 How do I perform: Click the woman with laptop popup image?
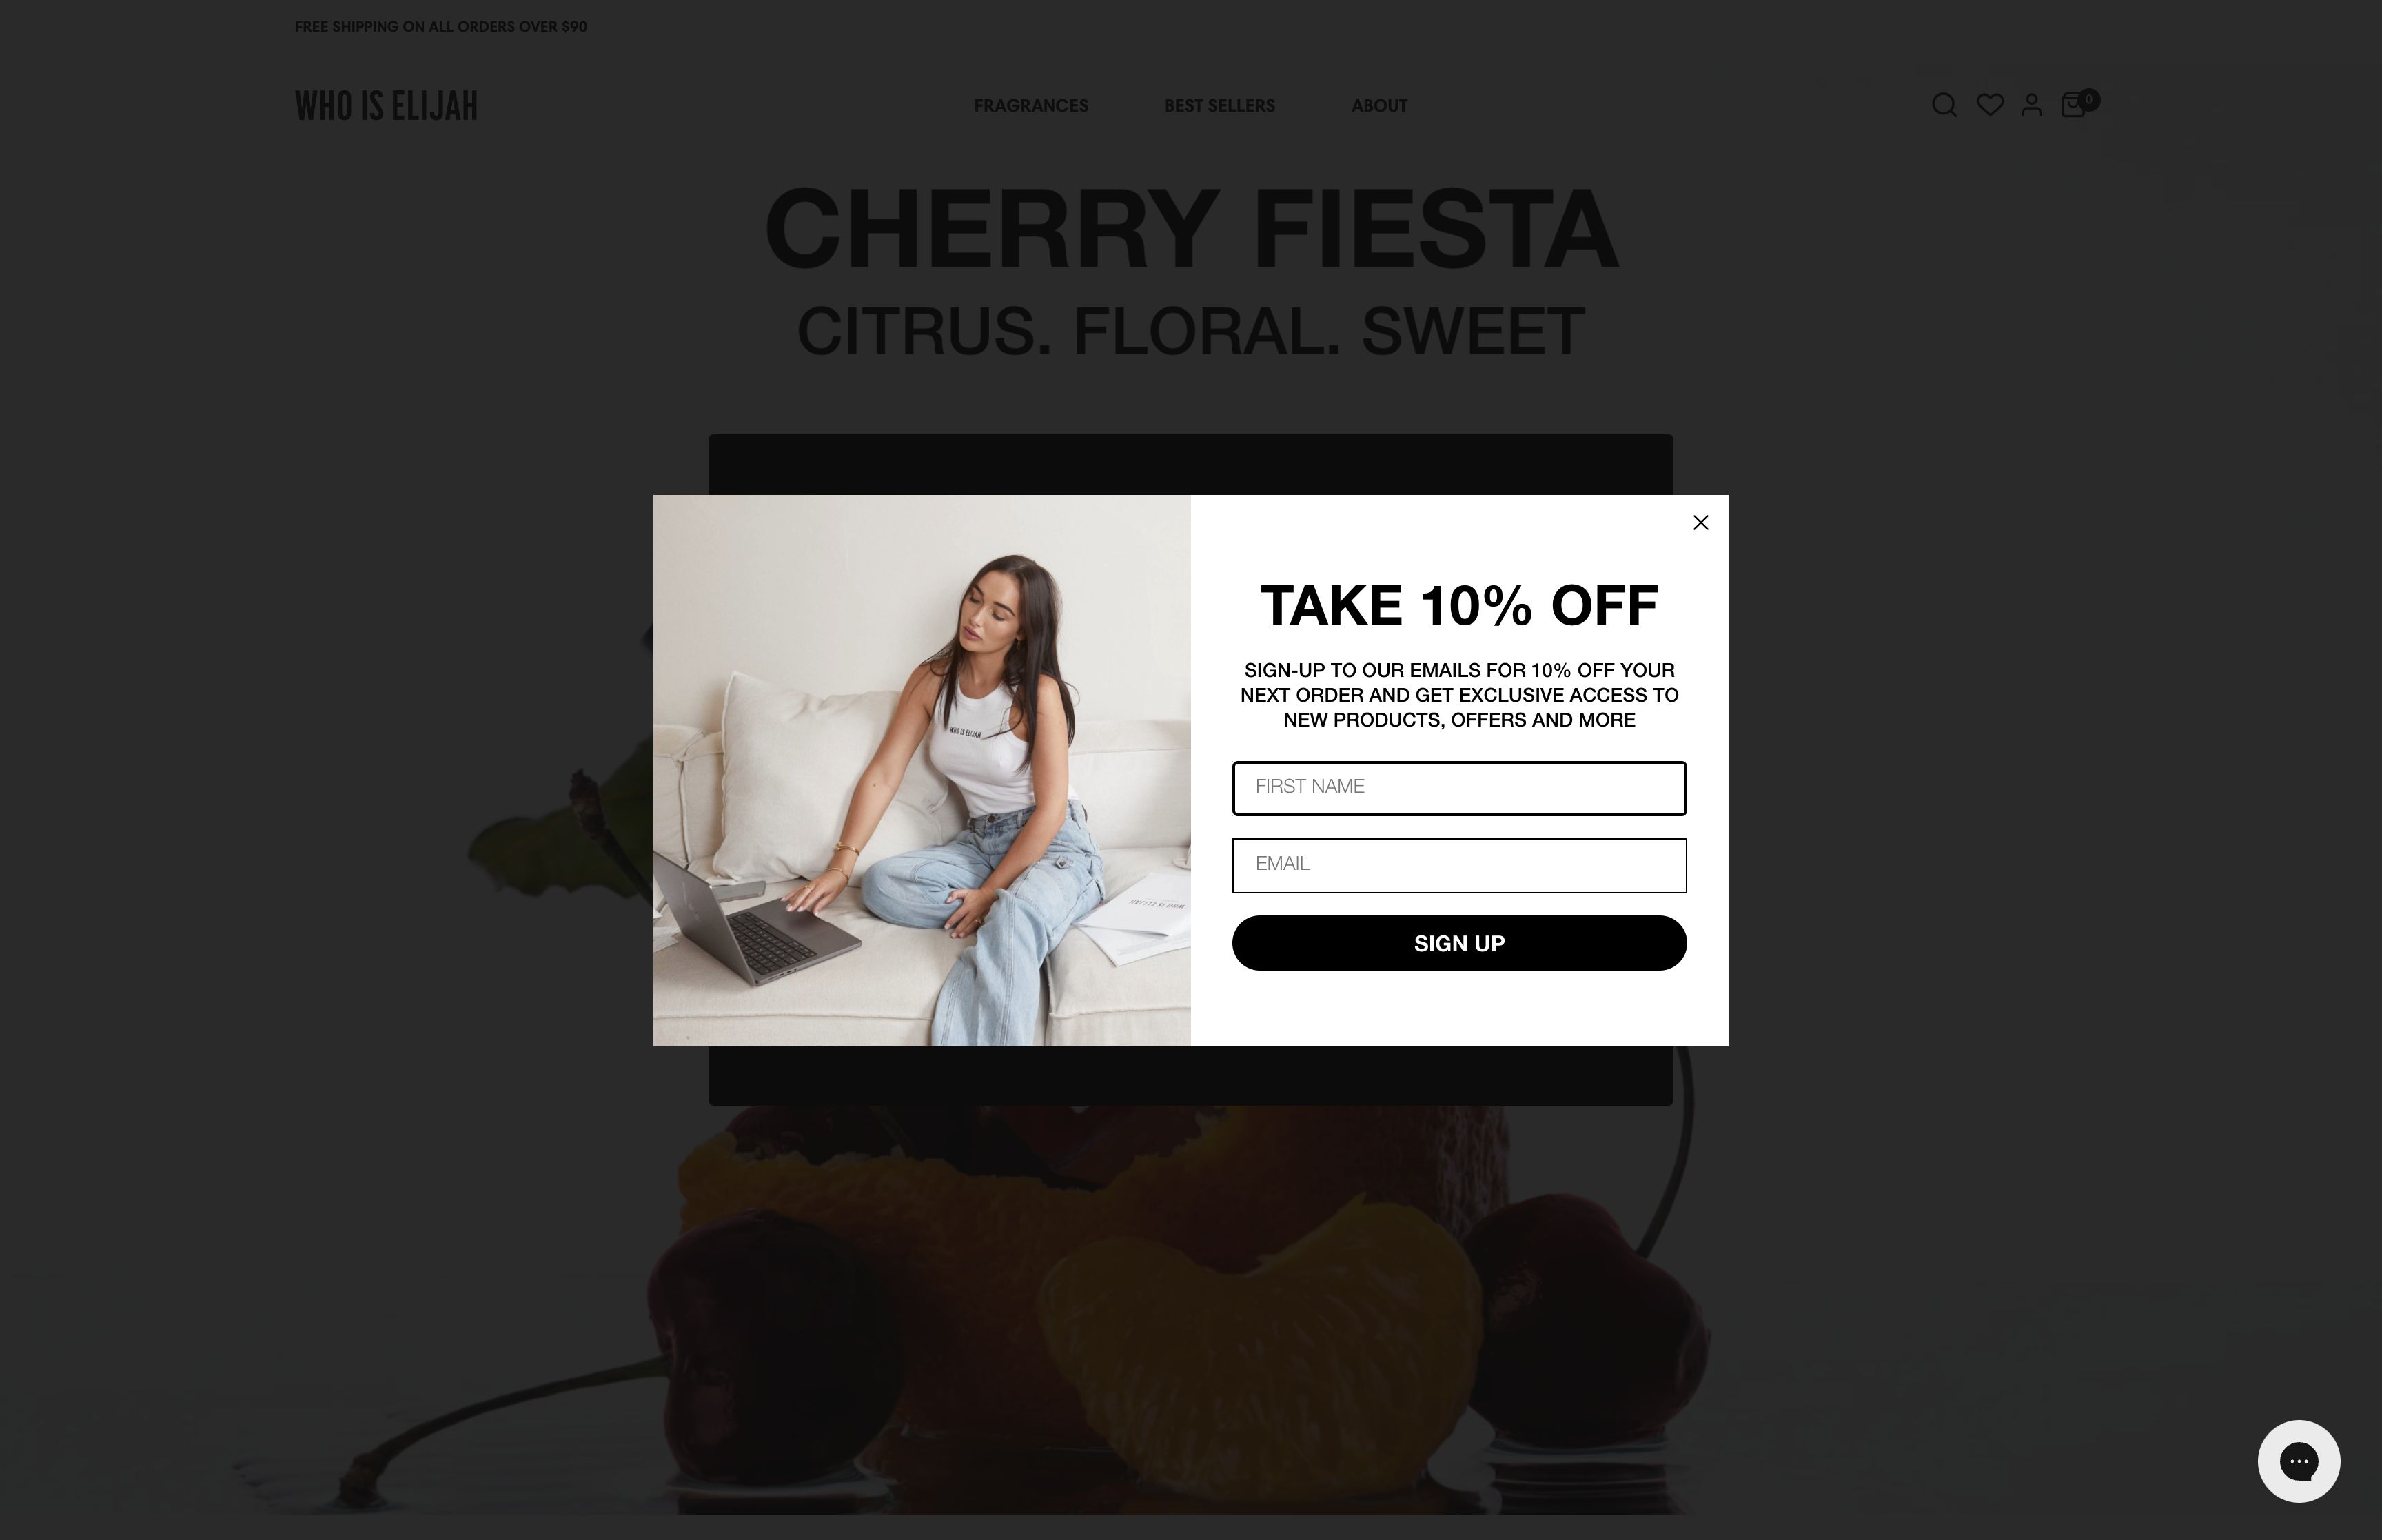tap(922, 770)
